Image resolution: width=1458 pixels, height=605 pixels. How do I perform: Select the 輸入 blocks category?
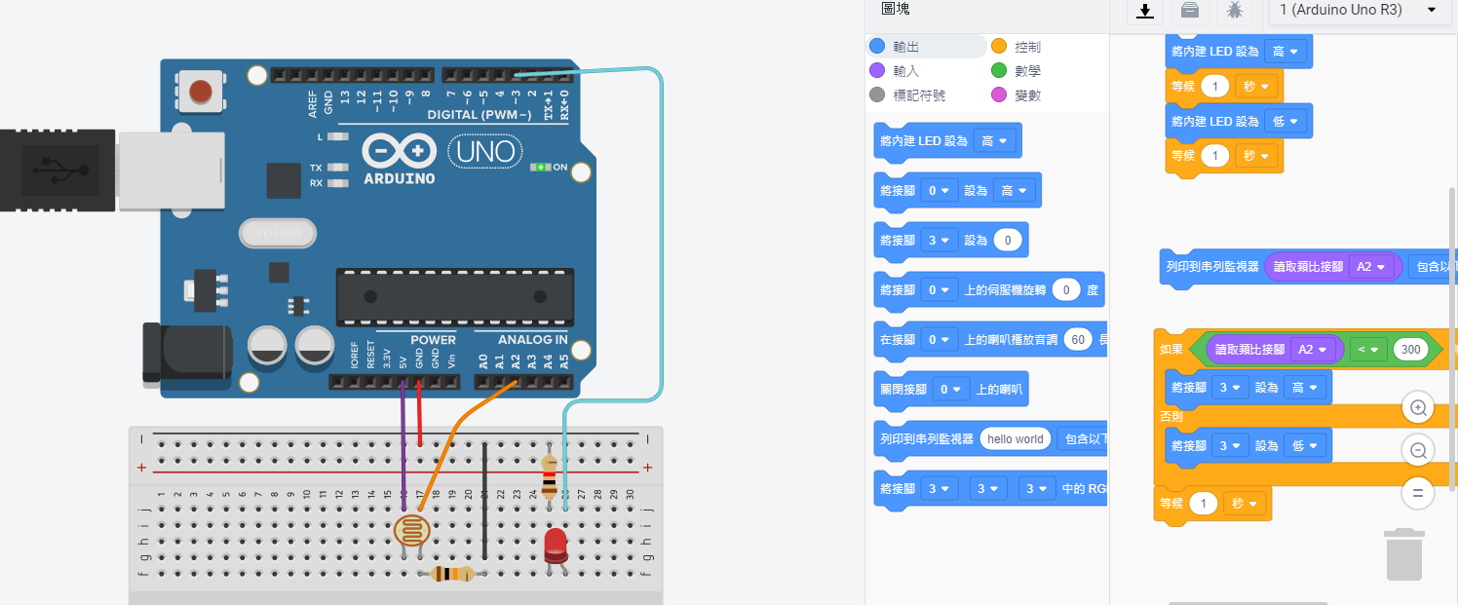point(905,71)
